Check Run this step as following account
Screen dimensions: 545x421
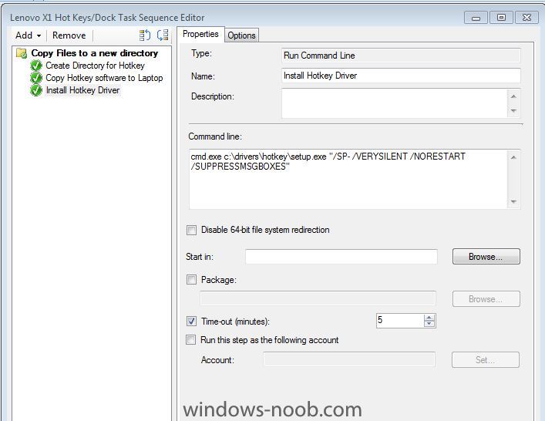tap(191, 339)
